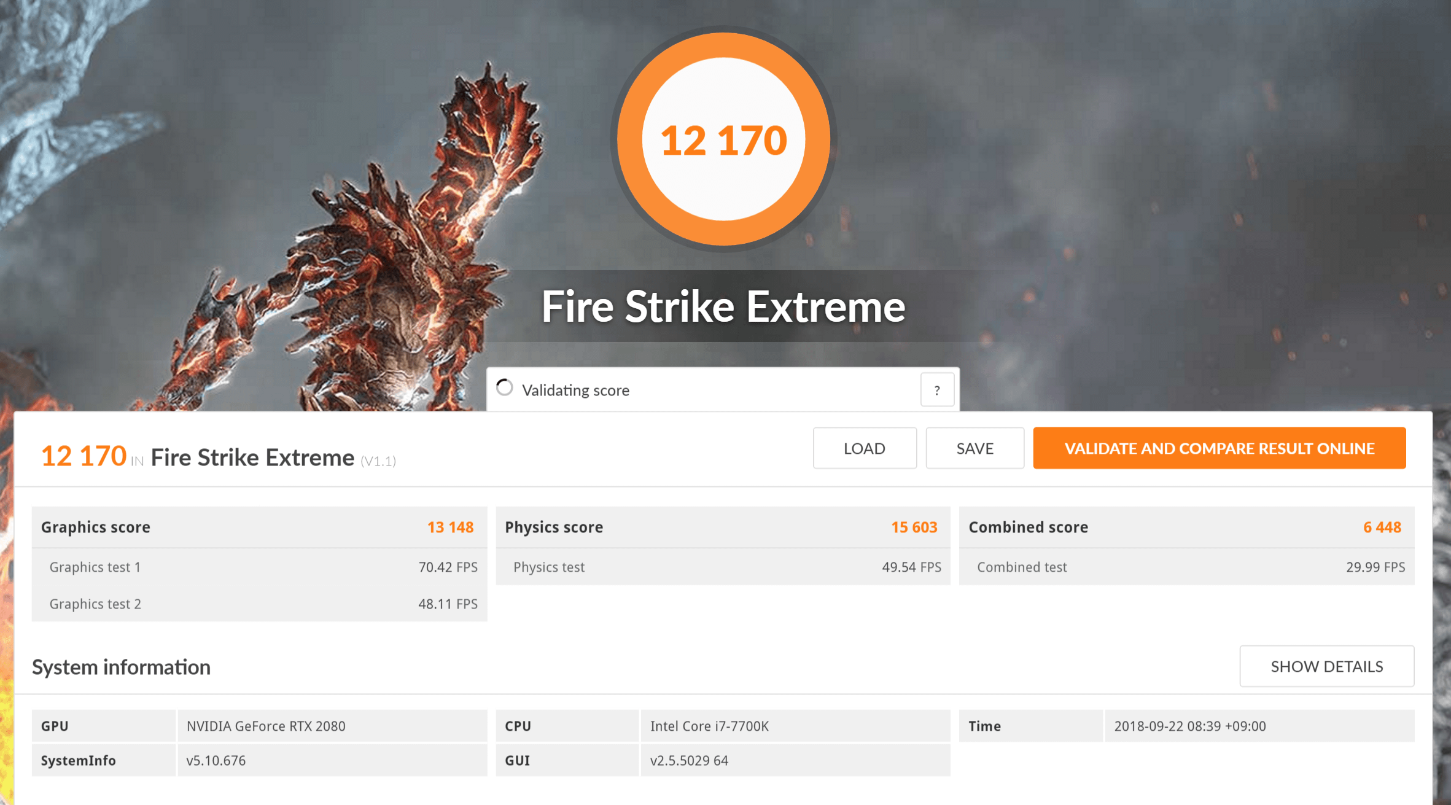Click the large 12 170 score circle
The height and width of the screenshot is (805, 1451).
(723, 139)
